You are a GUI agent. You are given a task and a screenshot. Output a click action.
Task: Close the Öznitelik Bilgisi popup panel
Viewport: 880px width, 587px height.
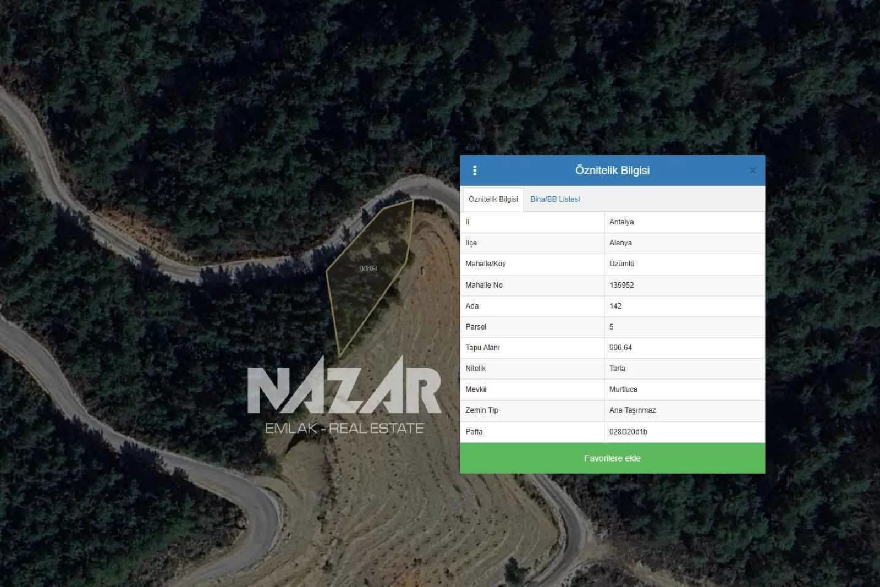(x=753, y=171)
